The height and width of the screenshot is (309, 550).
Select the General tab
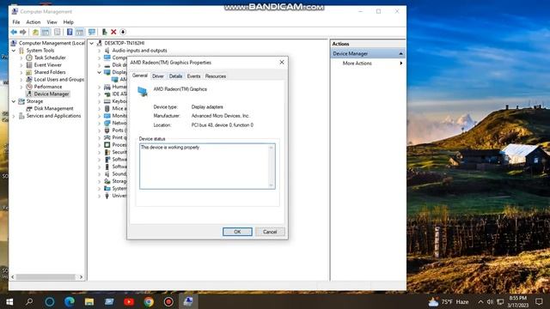(140, 76)
